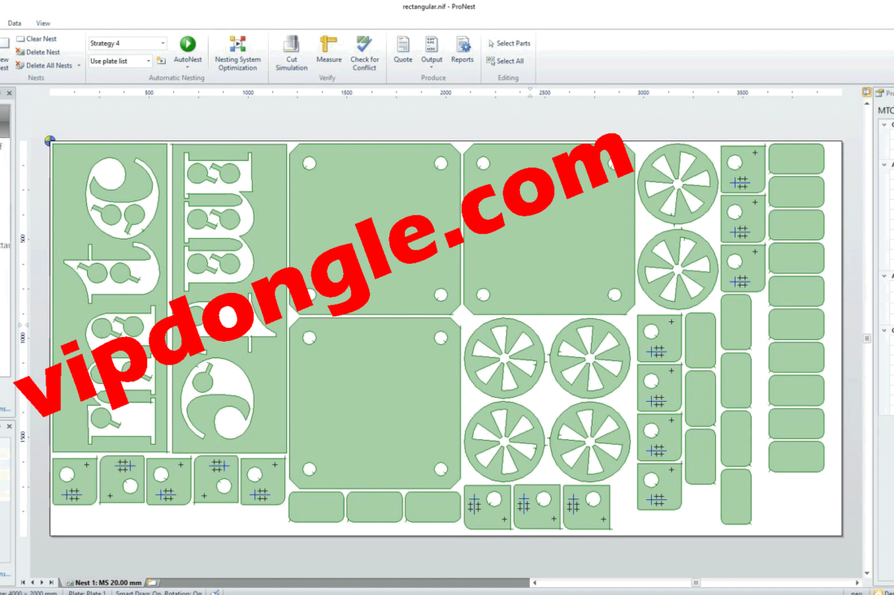Click Select All in Editing group

pos(510,61)
